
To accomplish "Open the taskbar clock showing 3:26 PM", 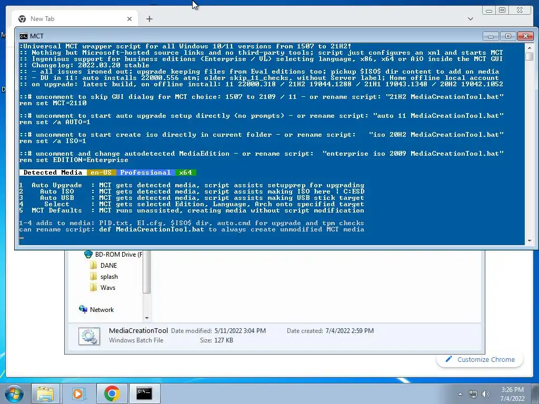I will [512, 394].
